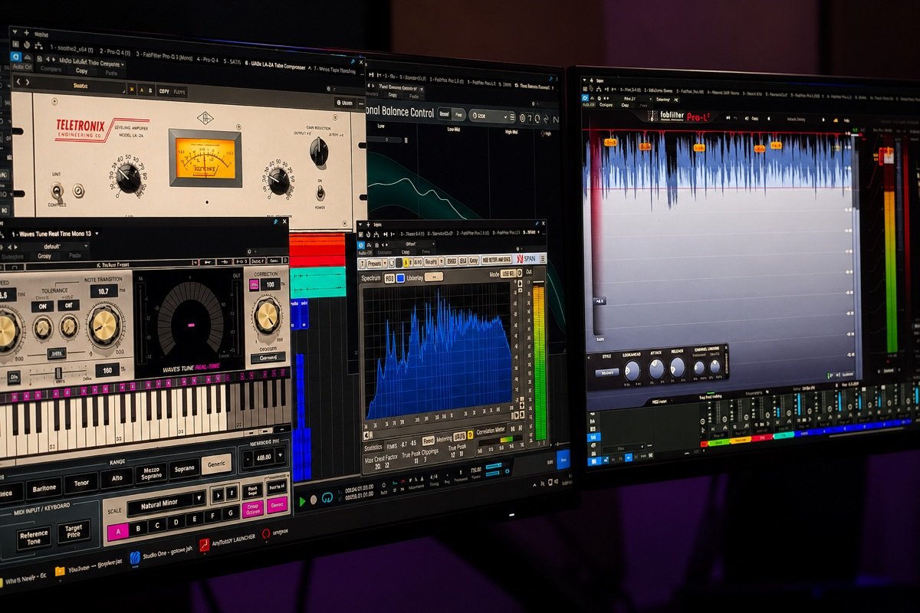Click the horizontal slider beside the 160 value
The width and height of the screenshot is (920, 613).
(x=59, y=372)
